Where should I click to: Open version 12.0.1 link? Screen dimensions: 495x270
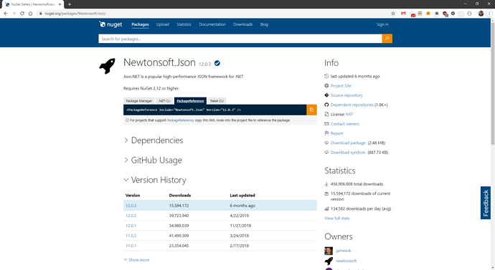tap(131, 226)
